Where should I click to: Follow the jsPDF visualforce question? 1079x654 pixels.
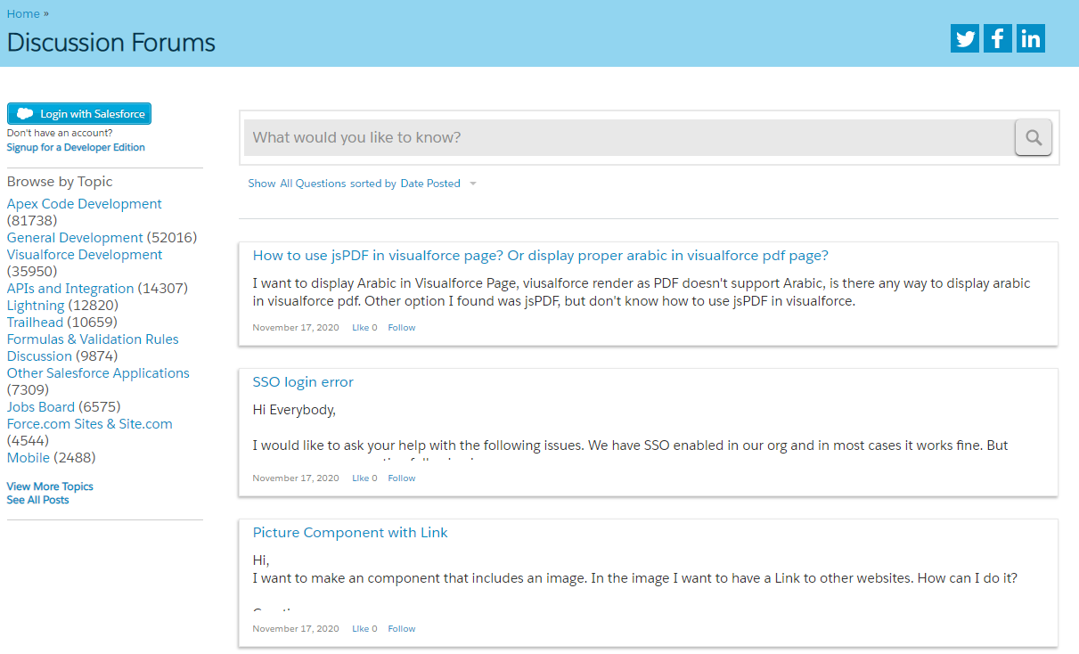tap(402, 328)
